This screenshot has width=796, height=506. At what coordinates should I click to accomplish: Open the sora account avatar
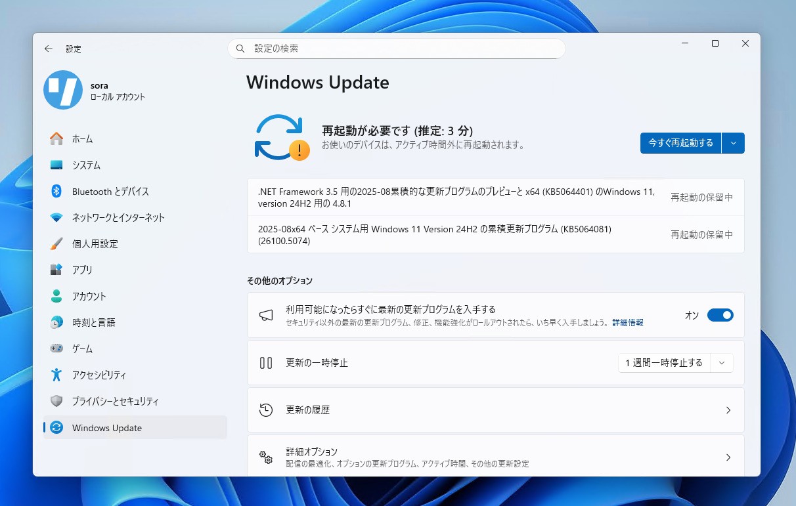tap(63, 90)
